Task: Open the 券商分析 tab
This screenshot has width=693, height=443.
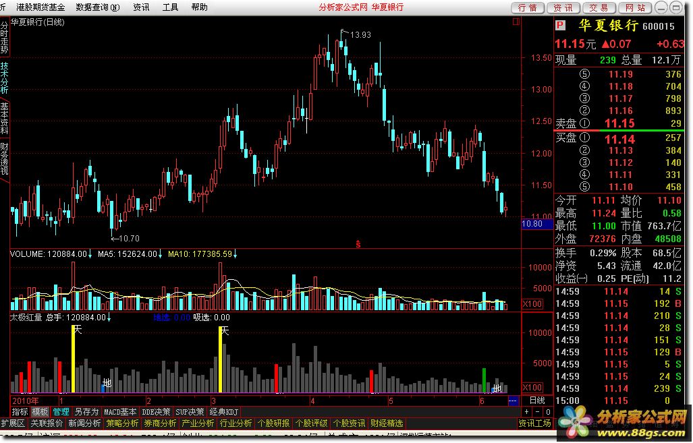Action: pyautogui.click(x=160, y=423)
